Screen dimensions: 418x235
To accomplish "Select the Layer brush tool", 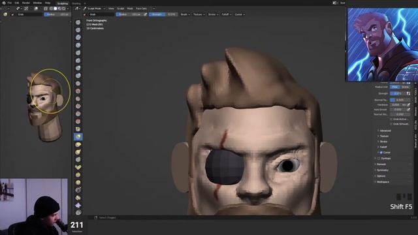I will 78,61.
